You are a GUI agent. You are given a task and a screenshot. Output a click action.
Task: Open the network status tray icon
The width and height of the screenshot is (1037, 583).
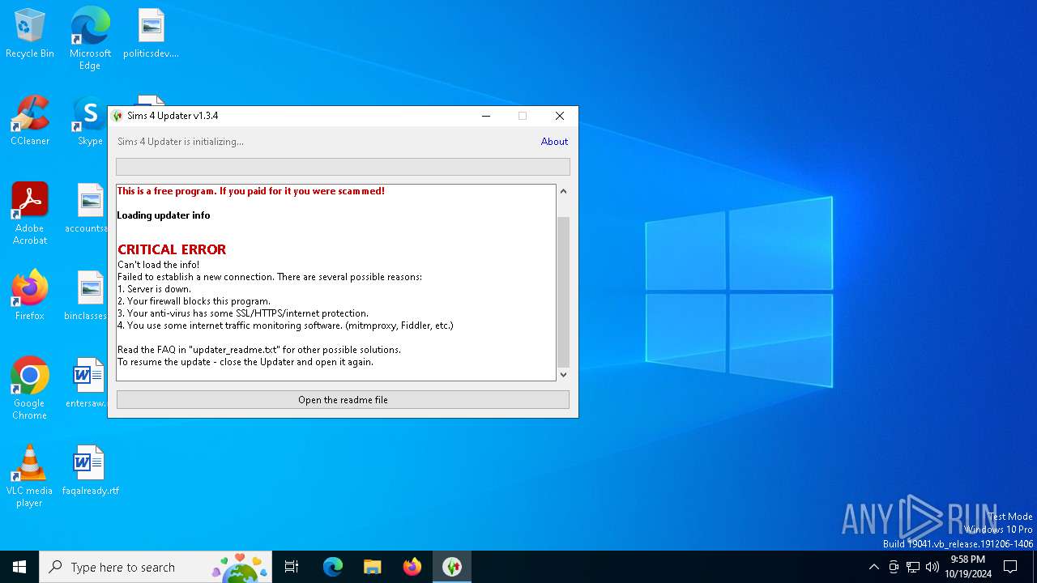[x=913, y=567]
